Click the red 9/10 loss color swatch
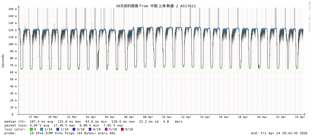 pos(122,129)
